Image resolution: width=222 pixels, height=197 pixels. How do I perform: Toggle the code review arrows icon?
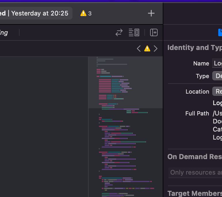point(119,32)
